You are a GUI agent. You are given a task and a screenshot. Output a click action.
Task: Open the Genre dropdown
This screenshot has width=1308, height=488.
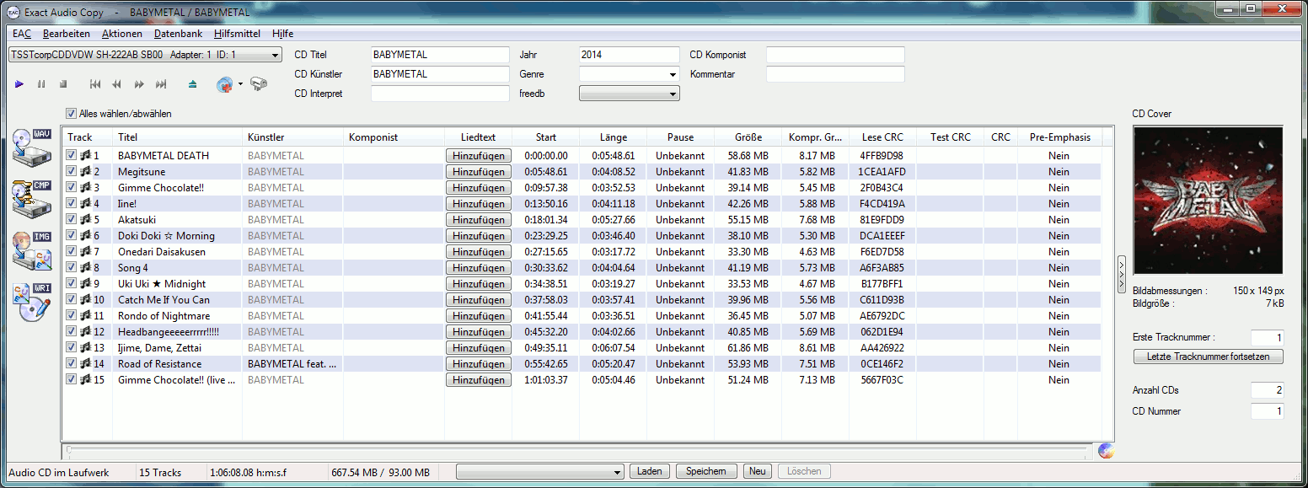coord(629,74)
